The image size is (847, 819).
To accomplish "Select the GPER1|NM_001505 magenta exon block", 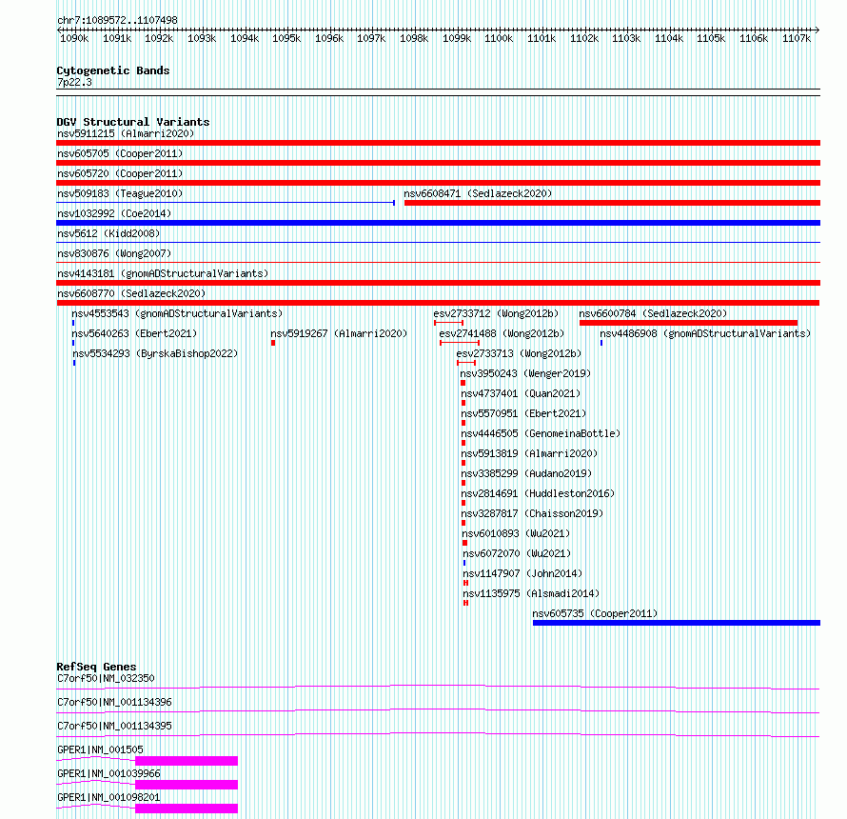I will (187, 761).
